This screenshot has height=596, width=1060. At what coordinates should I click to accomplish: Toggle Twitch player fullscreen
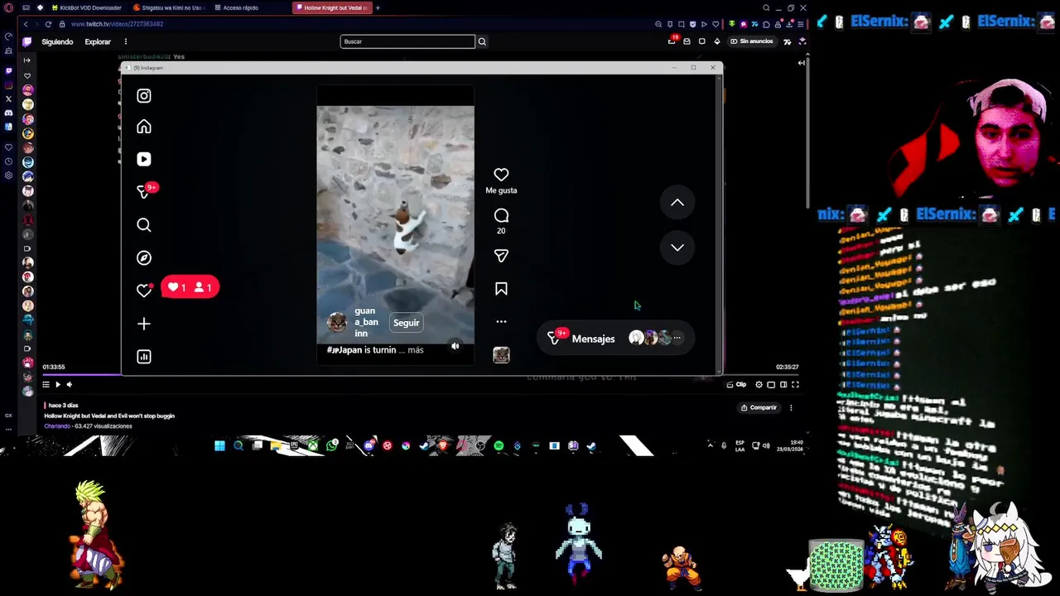click(795, 384)
